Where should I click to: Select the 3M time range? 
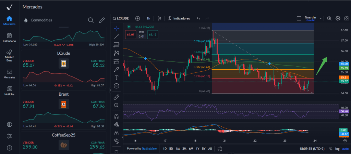point(184,149)
